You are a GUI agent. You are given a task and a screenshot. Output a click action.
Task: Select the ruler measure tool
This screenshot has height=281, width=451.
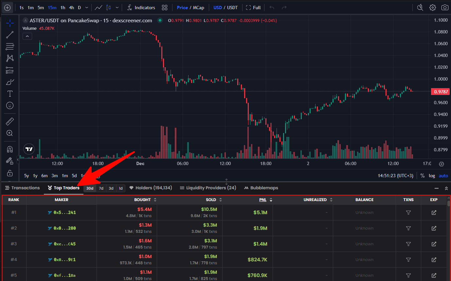coord(10,122)
